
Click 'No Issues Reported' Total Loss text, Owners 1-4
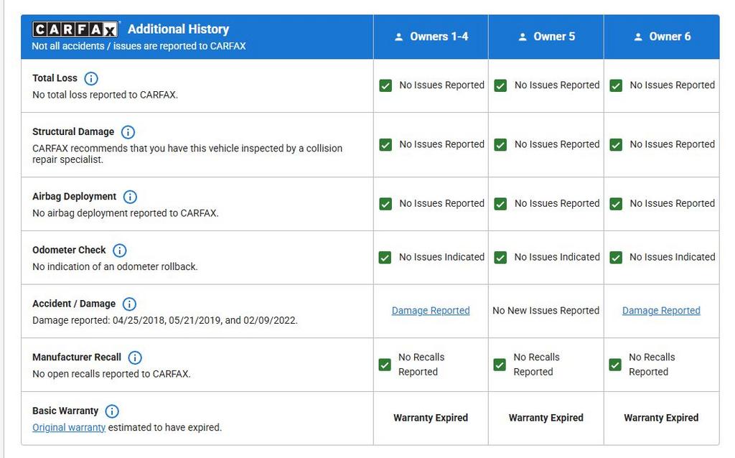(x=441, y=85)
